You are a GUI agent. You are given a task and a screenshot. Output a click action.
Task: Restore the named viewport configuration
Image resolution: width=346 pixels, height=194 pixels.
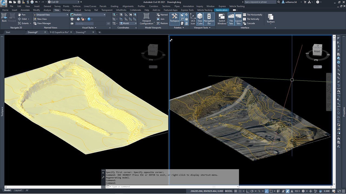point(162,23)
